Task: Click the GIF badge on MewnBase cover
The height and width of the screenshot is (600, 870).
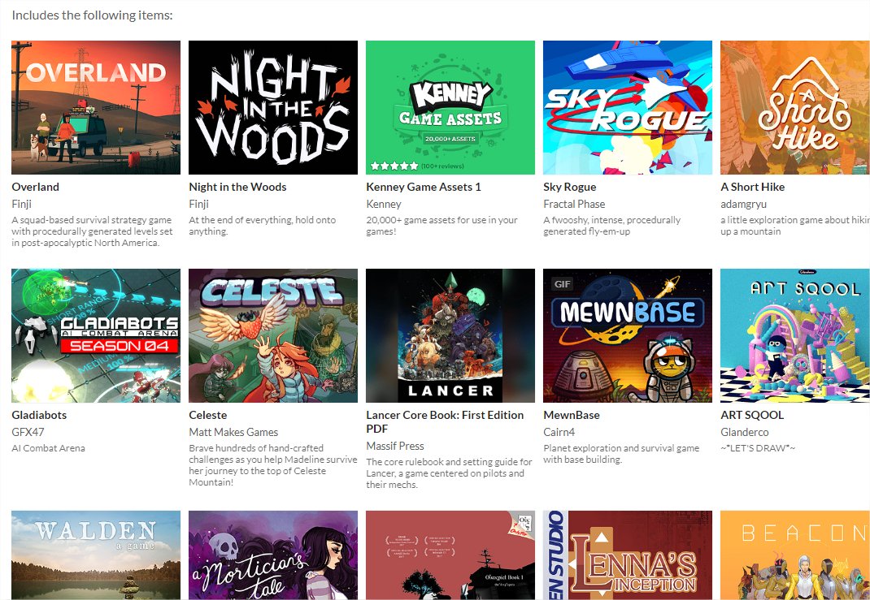Action: (562, 284)
